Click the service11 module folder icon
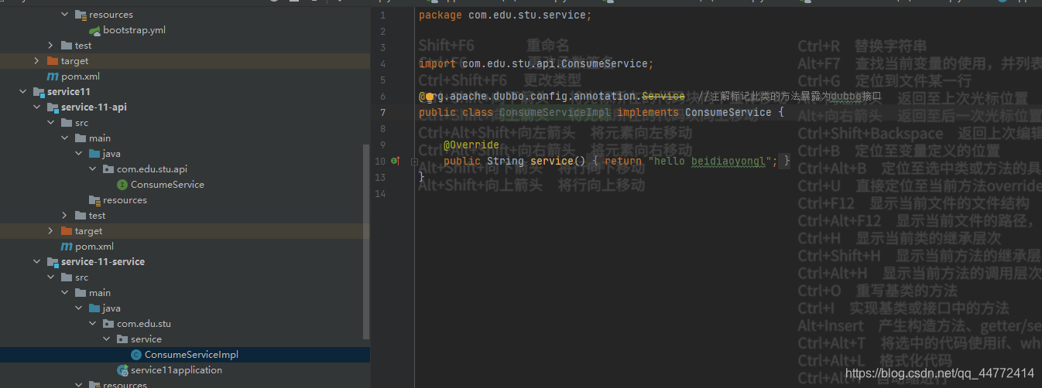Image resolution: width=1042 pixels, height=388 pixels. tap(39, 92)
